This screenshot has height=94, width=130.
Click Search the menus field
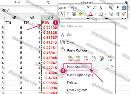point(86,26)
